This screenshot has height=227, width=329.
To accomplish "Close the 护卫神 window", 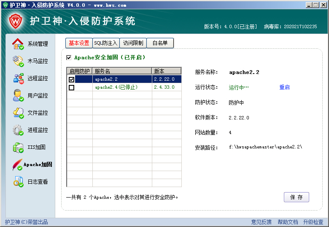I will pyautogui.click(x=324, y=5).
